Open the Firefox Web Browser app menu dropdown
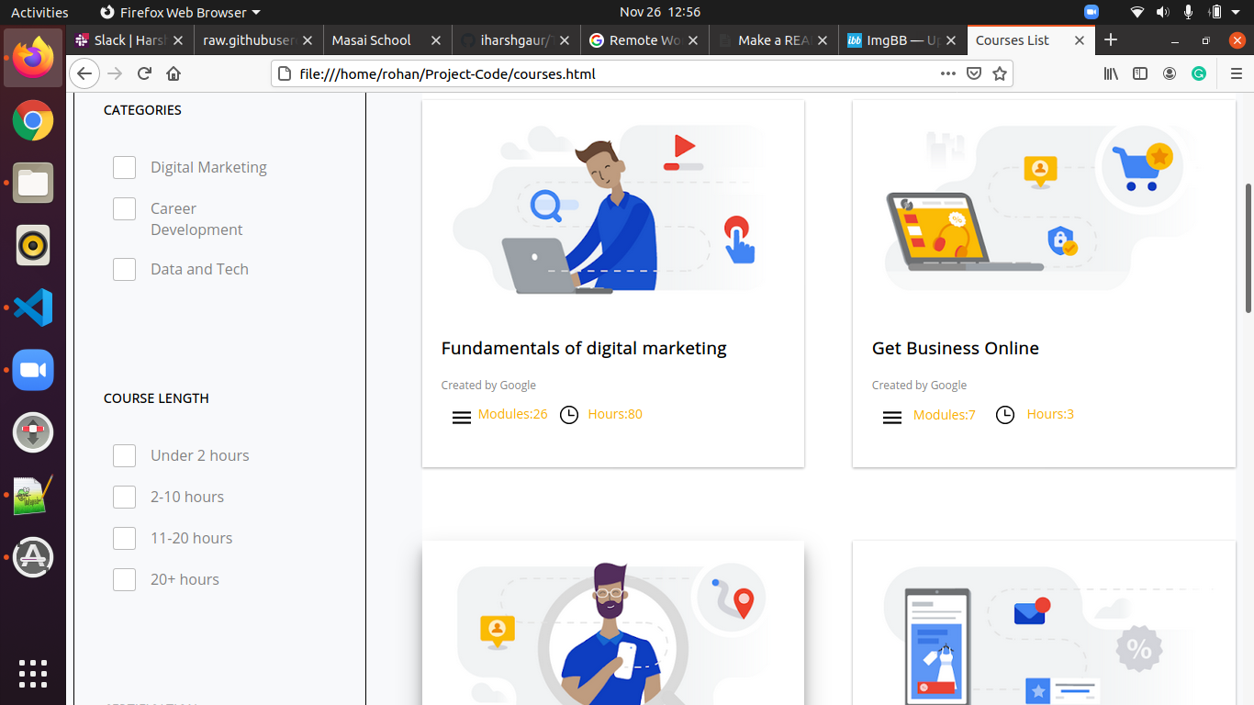 click(x=180, y=12)
